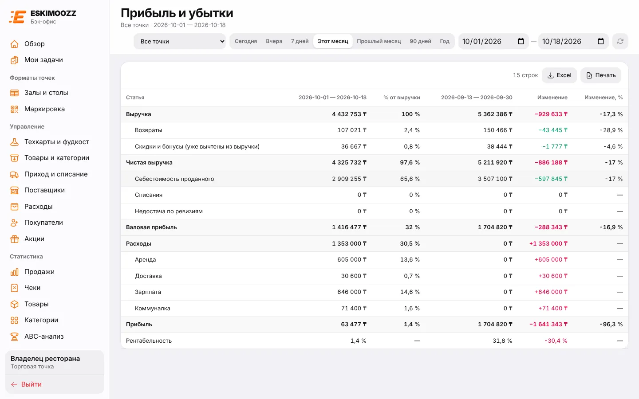Click the Товары cube icon under Статистика
Image resolution: width=639 pixels, height=399 pixels.
(x=15, y=304)
